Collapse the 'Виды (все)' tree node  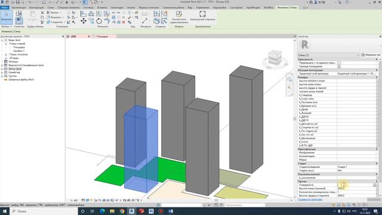click(x=2, y=40)
